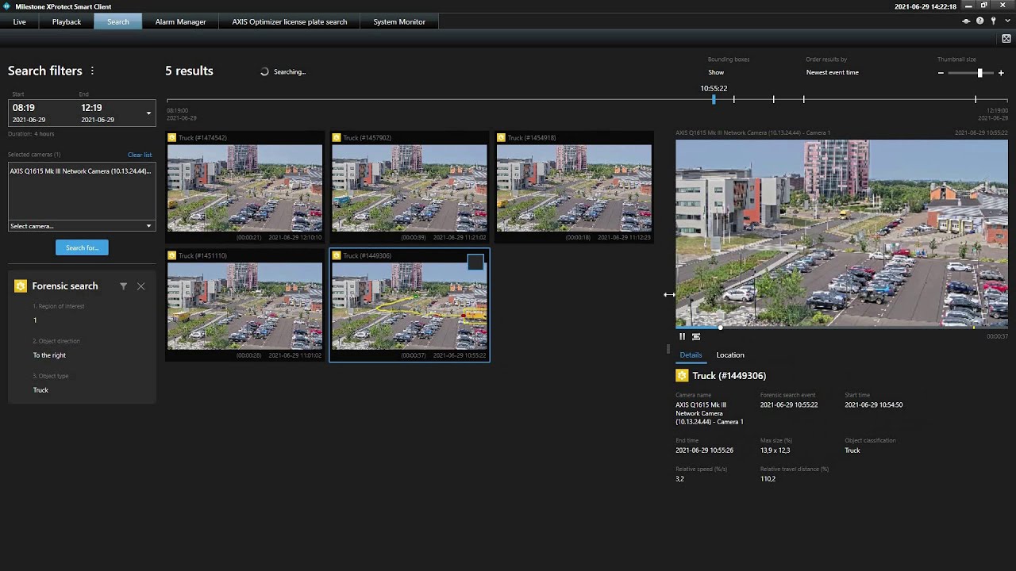The image size is (1016, 571).
Task: Decrease thumbnail size with minus icon
Action: tap(941, 73)
